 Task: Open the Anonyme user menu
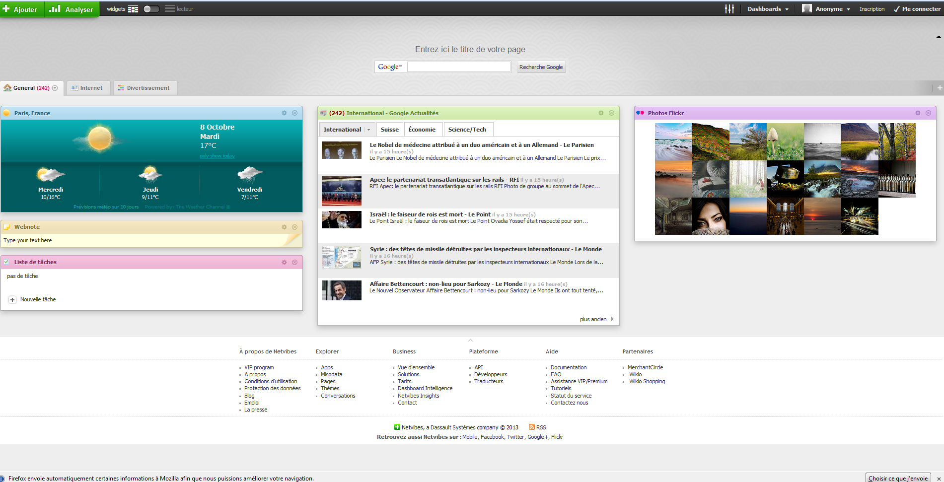[832, 9]
